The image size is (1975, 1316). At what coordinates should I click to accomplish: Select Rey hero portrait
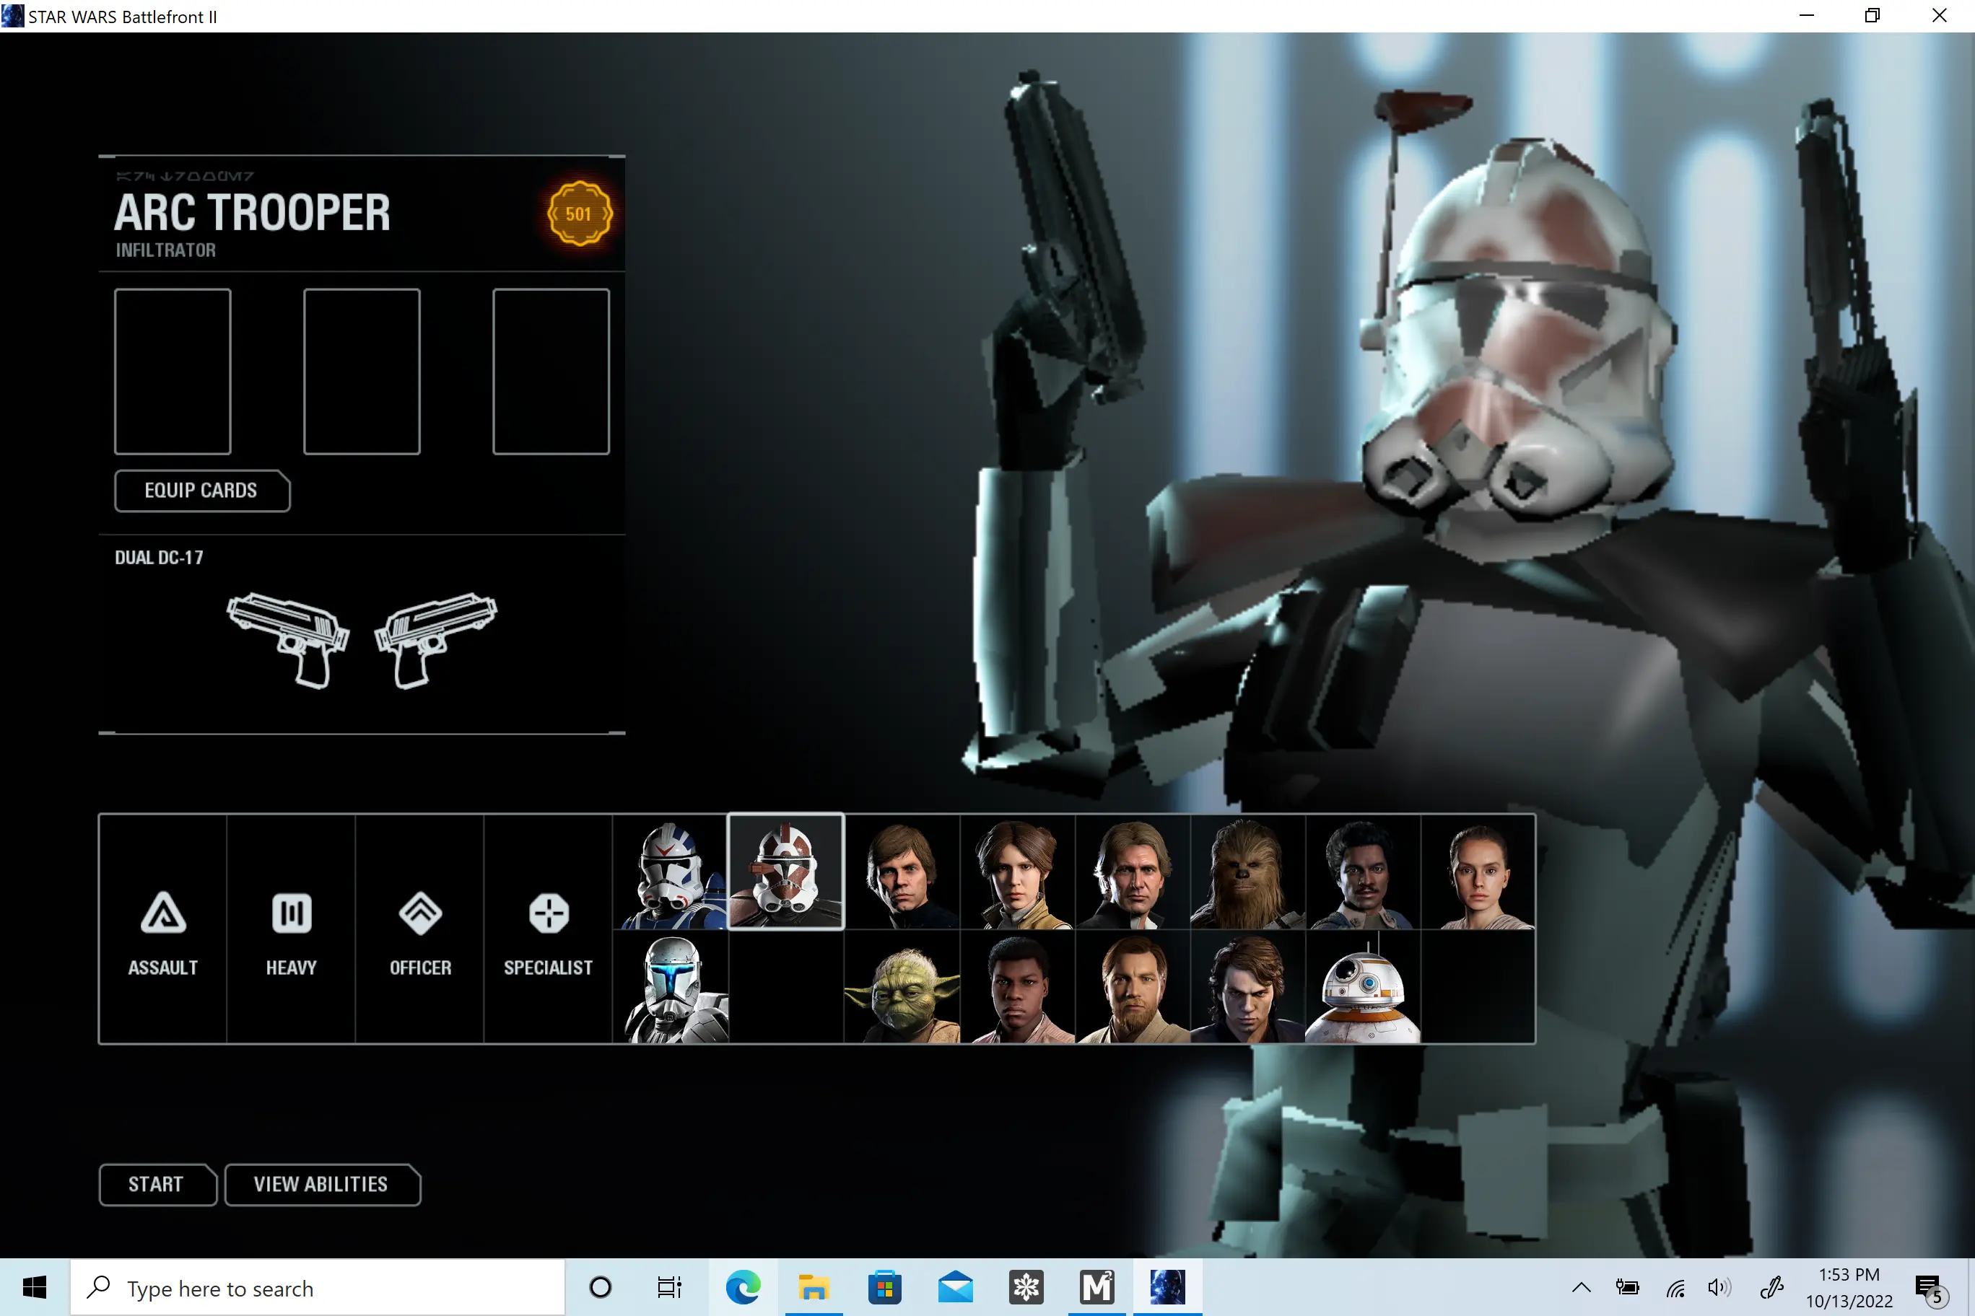[1478, 872]
